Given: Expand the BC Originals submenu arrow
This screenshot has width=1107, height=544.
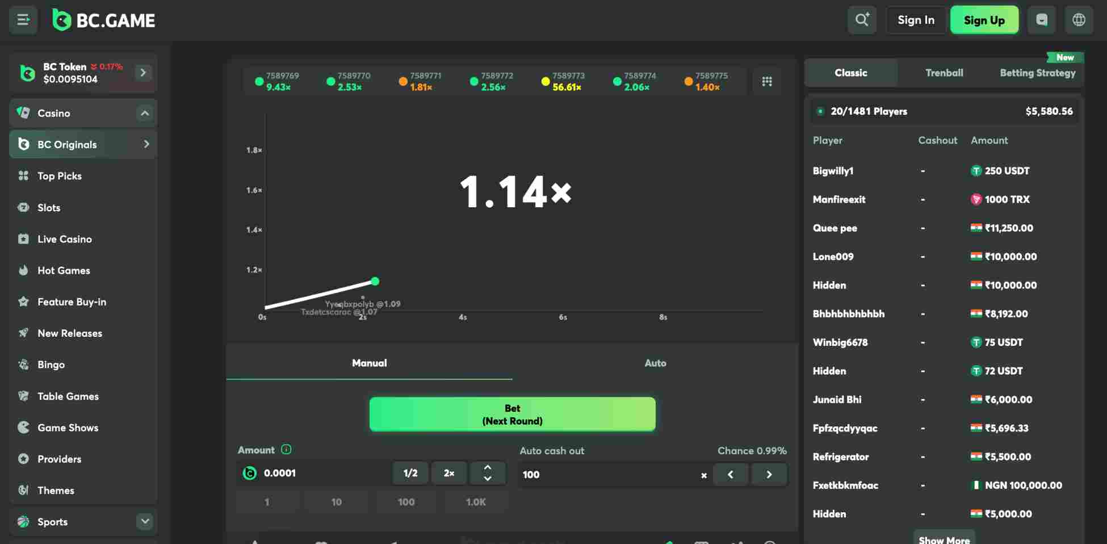Looking at the screenshot, I should tap(146, 144).
